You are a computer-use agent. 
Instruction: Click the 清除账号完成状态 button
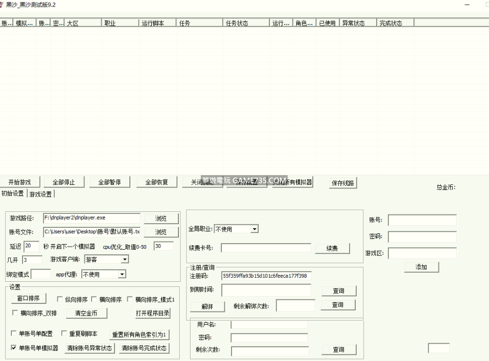point(144,348)
